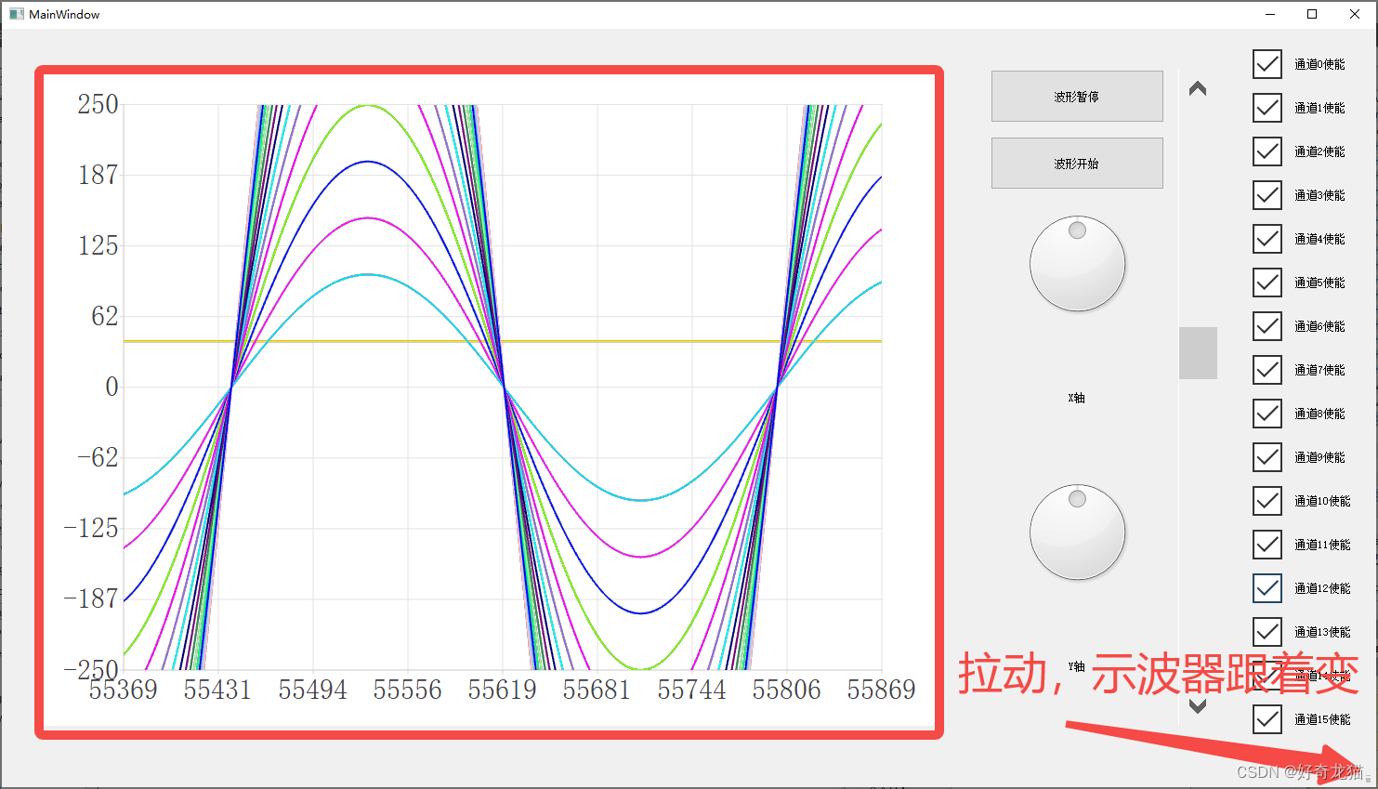
Task: Toggle the 通道0使能 checkbox
Action: pos(1267,64)
